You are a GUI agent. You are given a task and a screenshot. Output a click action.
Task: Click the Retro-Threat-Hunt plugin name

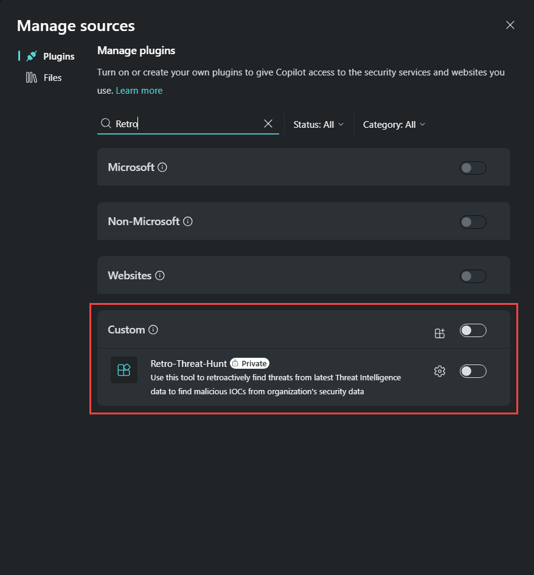(x=189, y=363)
